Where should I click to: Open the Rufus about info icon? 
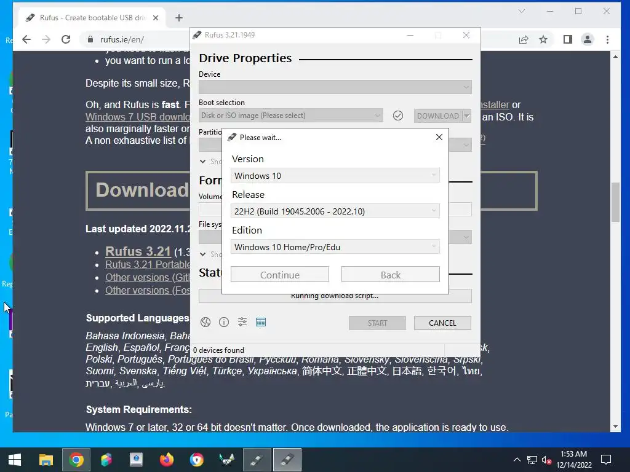224,322
